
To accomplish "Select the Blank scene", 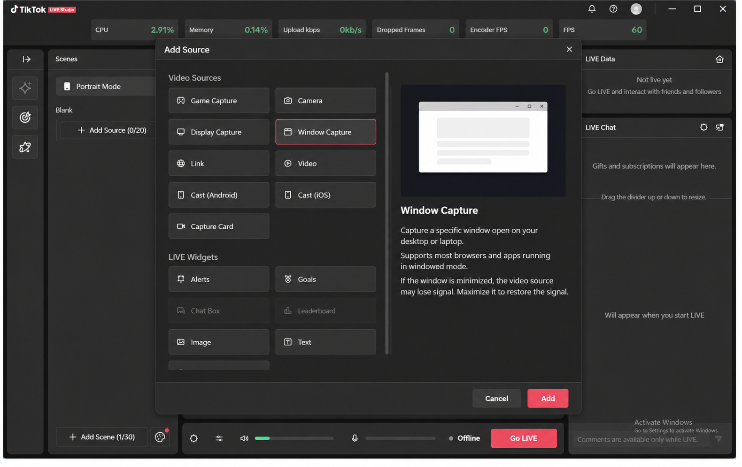I will [x=64, y=110].
